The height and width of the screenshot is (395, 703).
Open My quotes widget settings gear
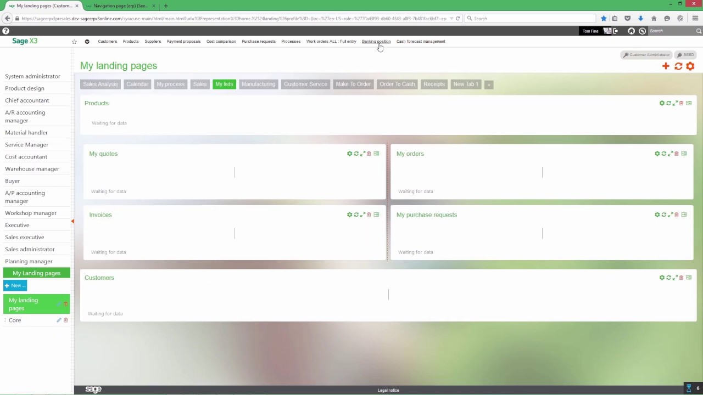pos(349,154)
